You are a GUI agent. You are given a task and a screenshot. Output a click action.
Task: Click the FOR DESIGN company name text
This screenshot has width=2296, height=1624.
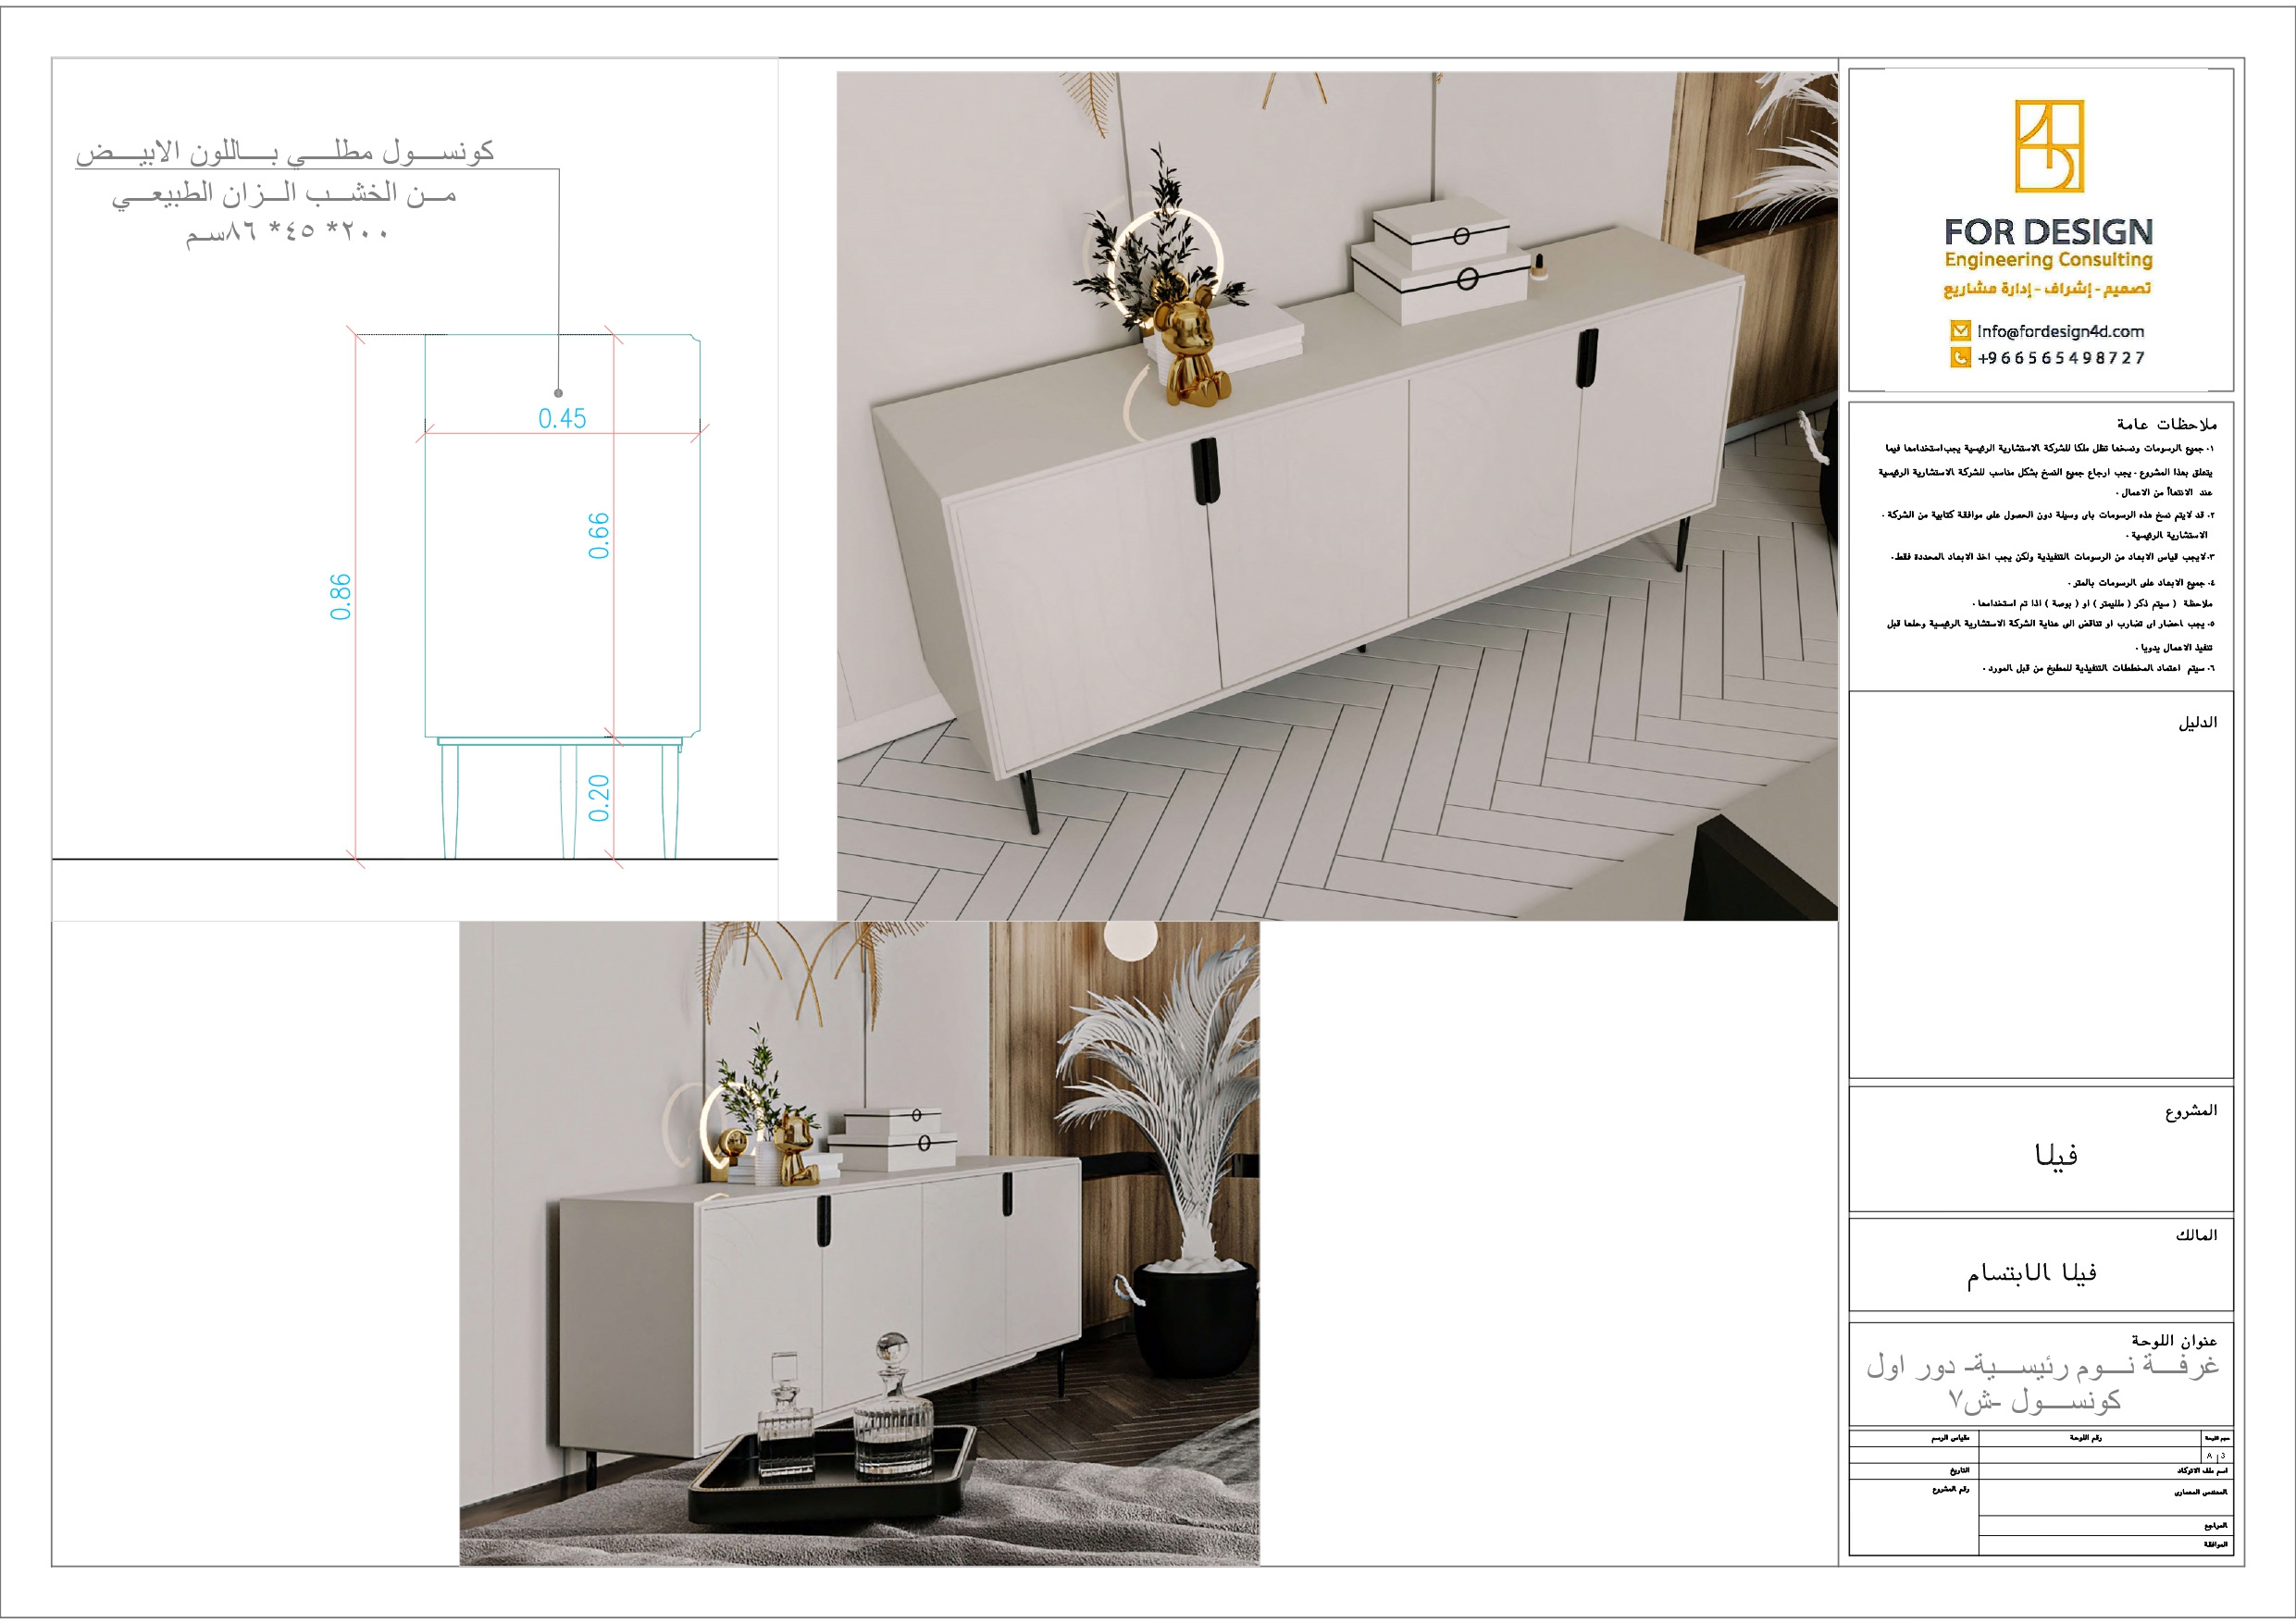pos(2048,232)
